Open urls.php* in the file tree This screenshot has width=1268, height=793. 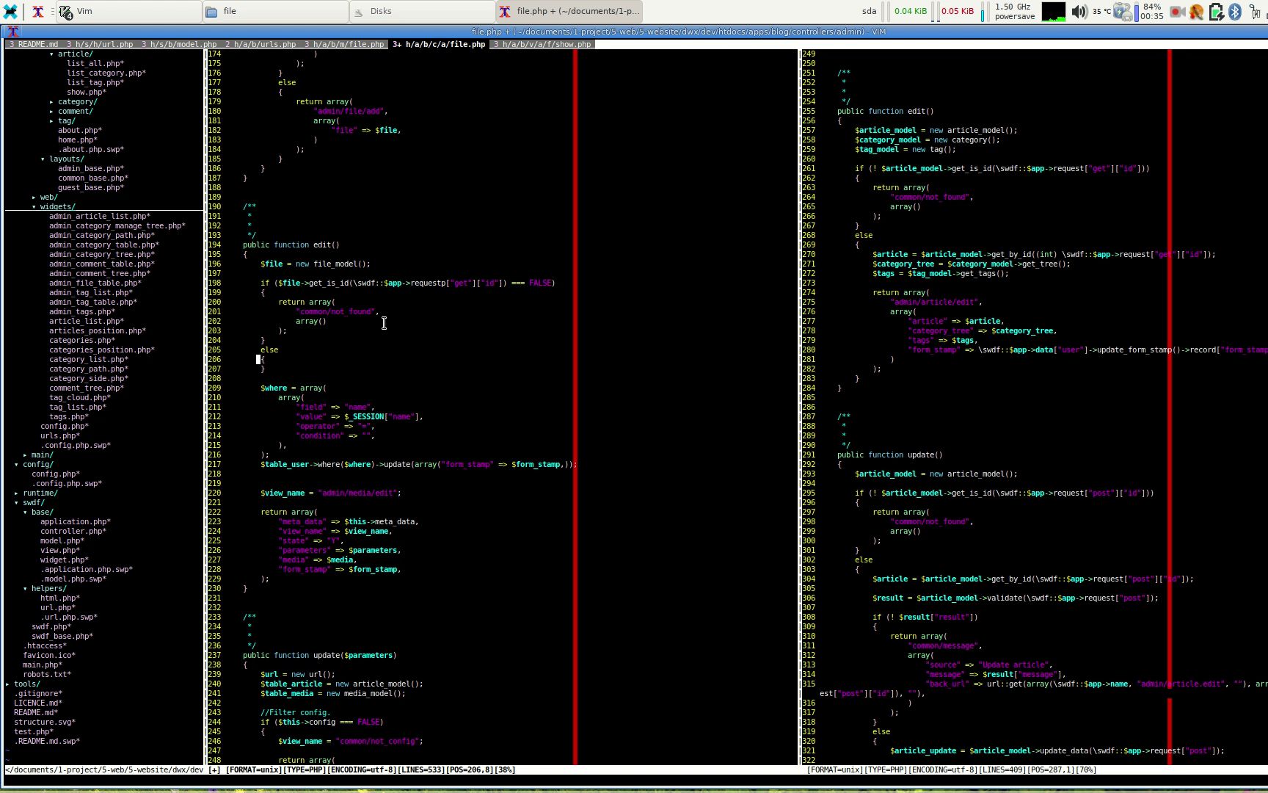60,435
